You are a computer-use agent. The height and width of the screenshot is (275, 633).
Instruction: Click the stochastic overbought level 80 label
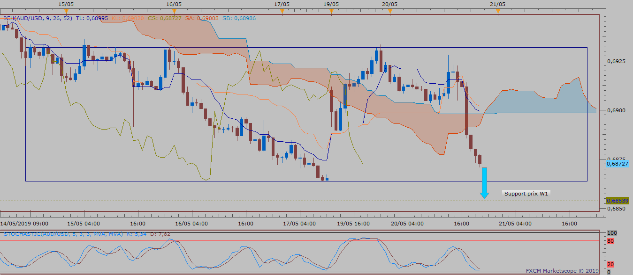(610, 241)
